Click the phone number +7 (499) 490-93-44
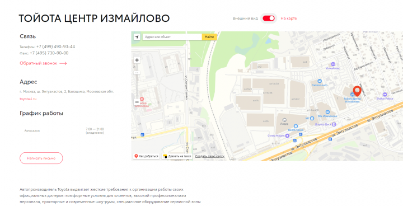 (x=55, y=46)
